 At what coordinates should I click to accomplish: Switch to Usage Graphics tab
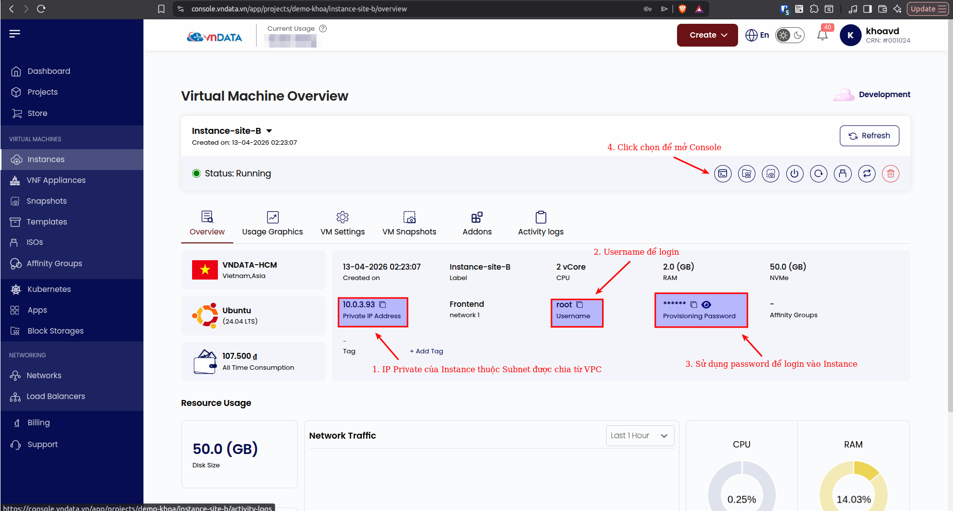(272, 224)
